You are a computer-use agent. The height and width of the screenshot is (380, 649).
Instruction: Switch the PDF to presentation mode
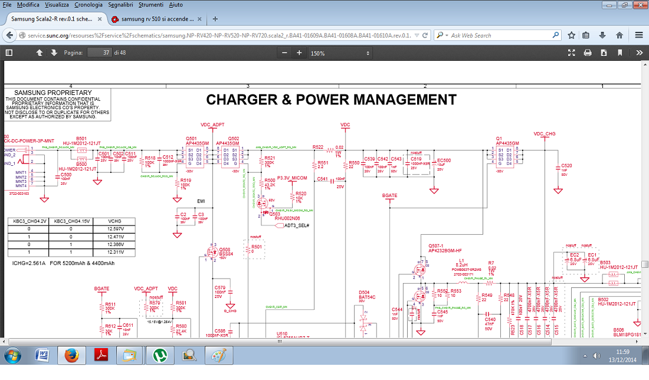(x=571, y=53)
